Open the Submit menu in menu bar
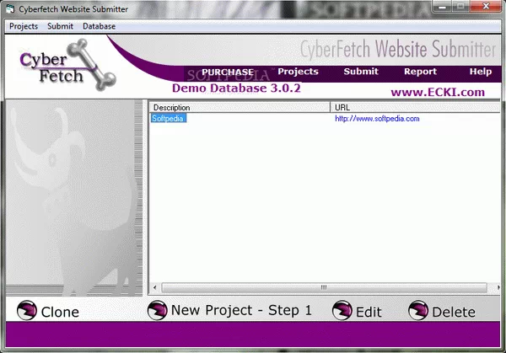Screen dimensions: 506x353 [61, 26]
